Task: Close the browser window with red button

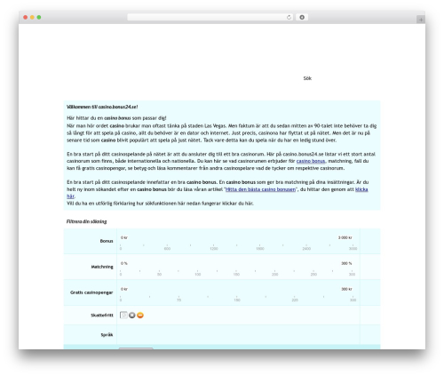Action: click(26, 18)
